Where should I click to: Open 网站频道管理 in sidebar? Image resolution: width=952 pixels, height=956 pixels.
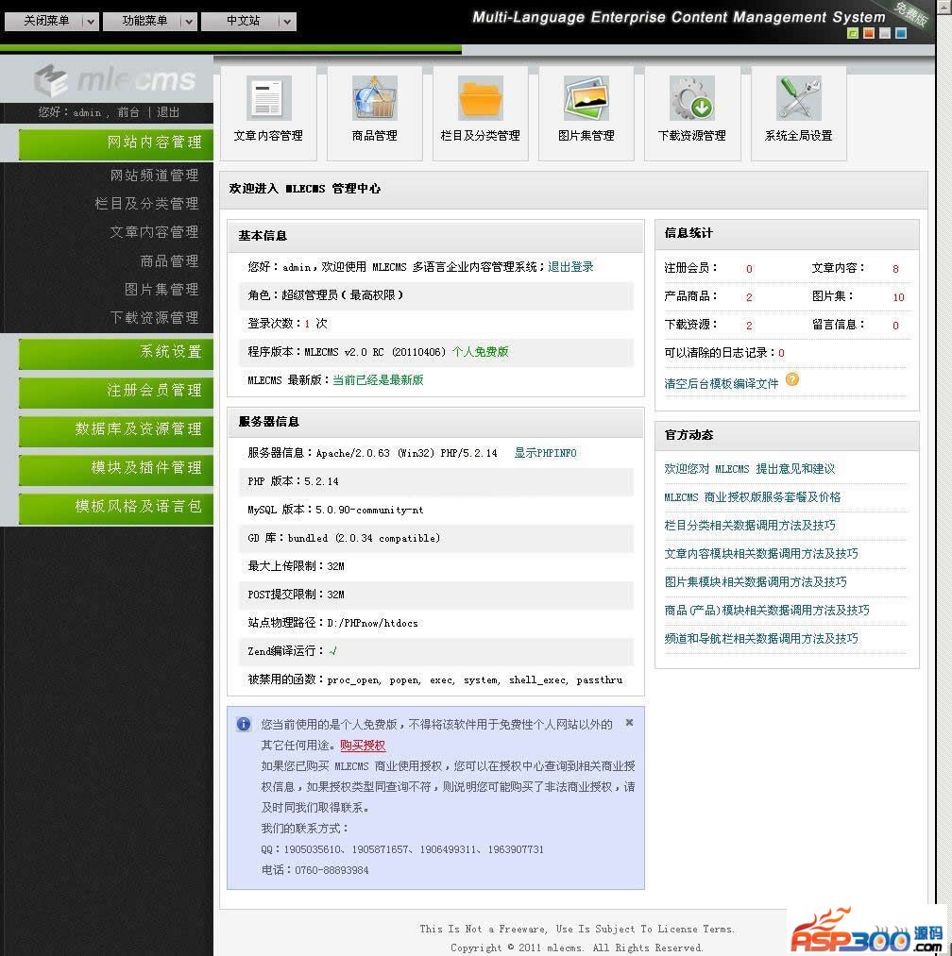[154, 176]
